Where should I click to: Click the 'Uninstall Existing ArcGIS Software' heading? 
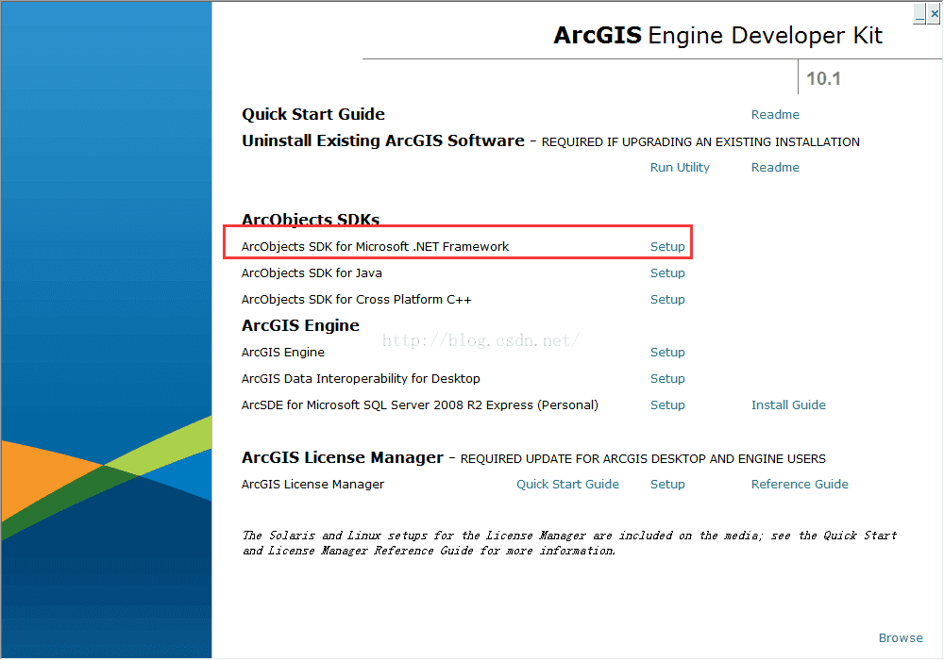click(383, 140)
